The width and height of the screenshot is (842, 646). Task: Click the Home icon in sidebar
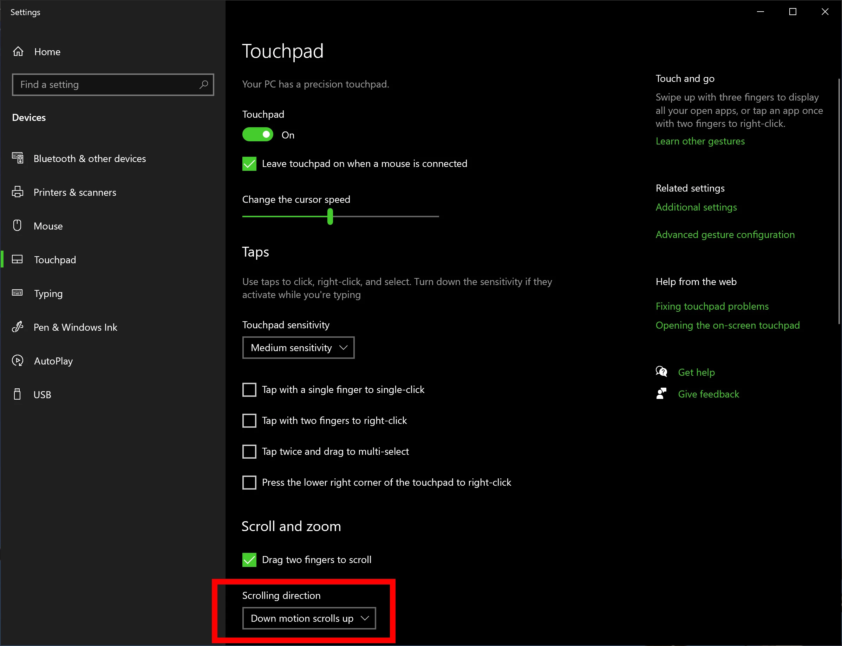pyautogui.click(x=18, y=52)
